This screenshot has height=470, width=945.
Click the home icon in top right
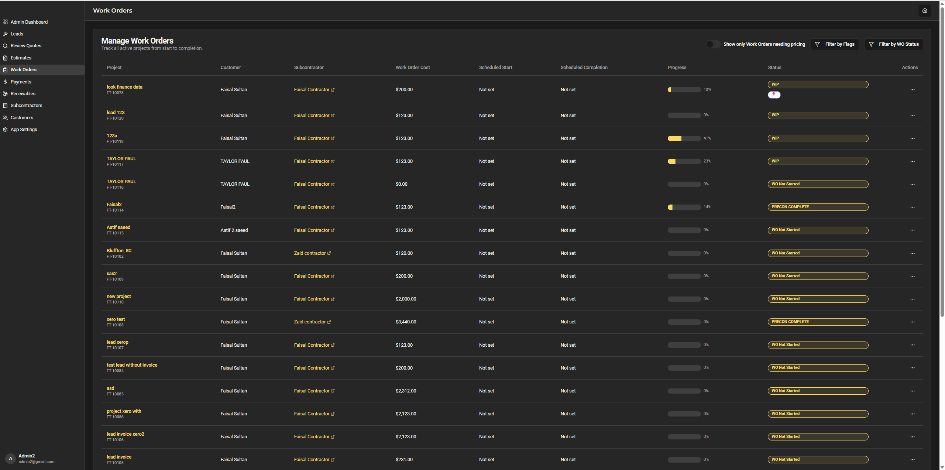[924, 10]
